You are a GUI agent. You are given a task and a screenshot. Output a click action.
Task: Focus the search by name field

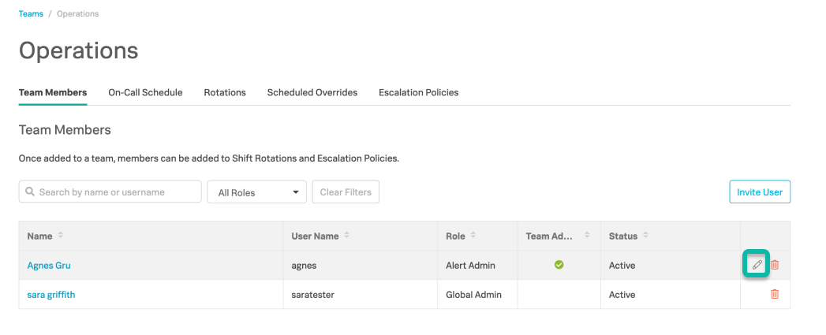coord(110,192)
